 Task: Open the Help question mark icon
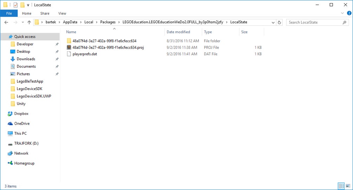(348, 13)
